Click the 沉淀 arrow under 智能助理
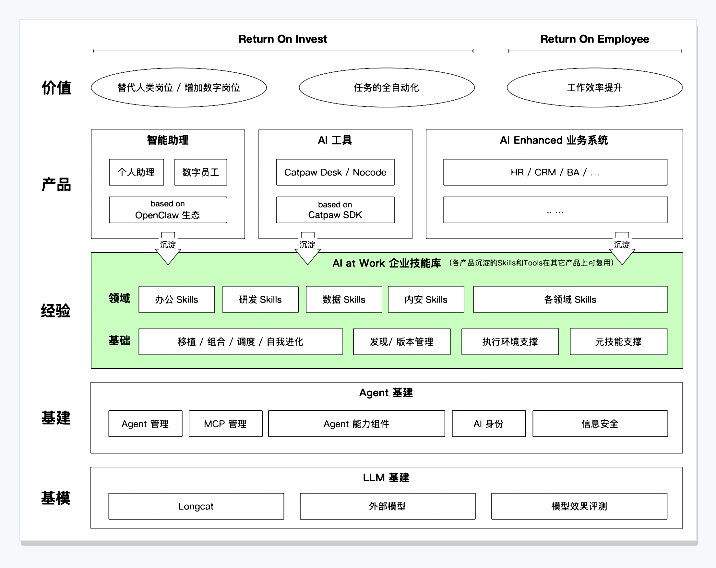The width and height of the screenshot is (716, 568). click(x=168, y=248)
